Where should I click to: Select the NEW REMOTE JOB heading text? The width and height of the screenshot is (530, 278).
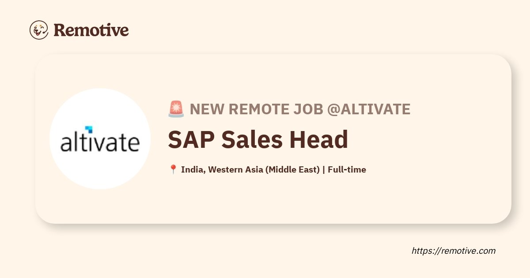(x=256, y=109)
